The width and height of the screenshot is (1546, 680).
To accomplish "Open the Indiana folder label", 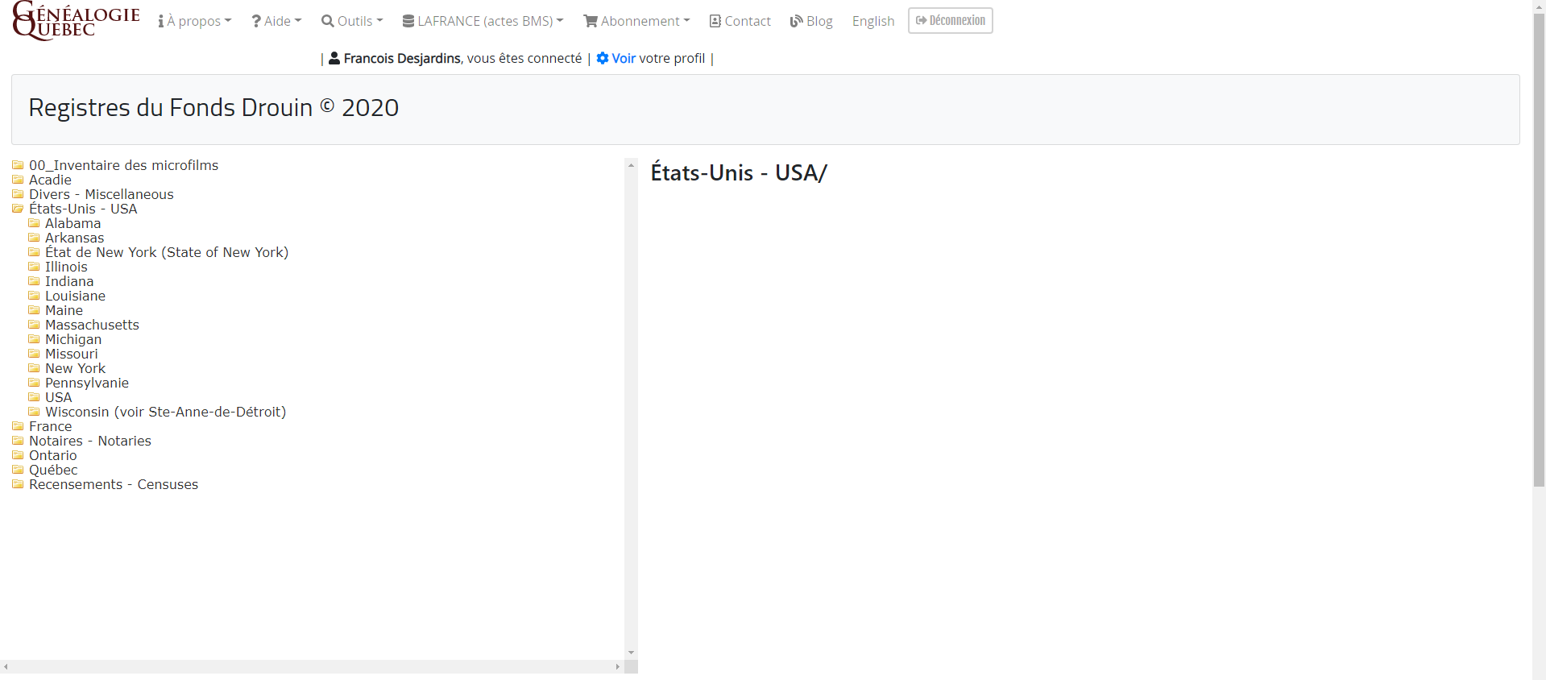I will pyautogui.click(x=69, y=281).
